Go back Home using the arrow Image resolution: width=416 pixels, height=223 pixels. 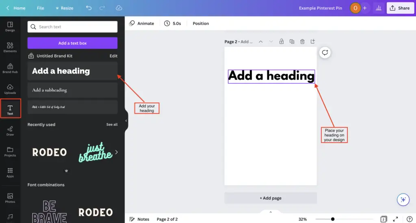[x=7, y=8]
